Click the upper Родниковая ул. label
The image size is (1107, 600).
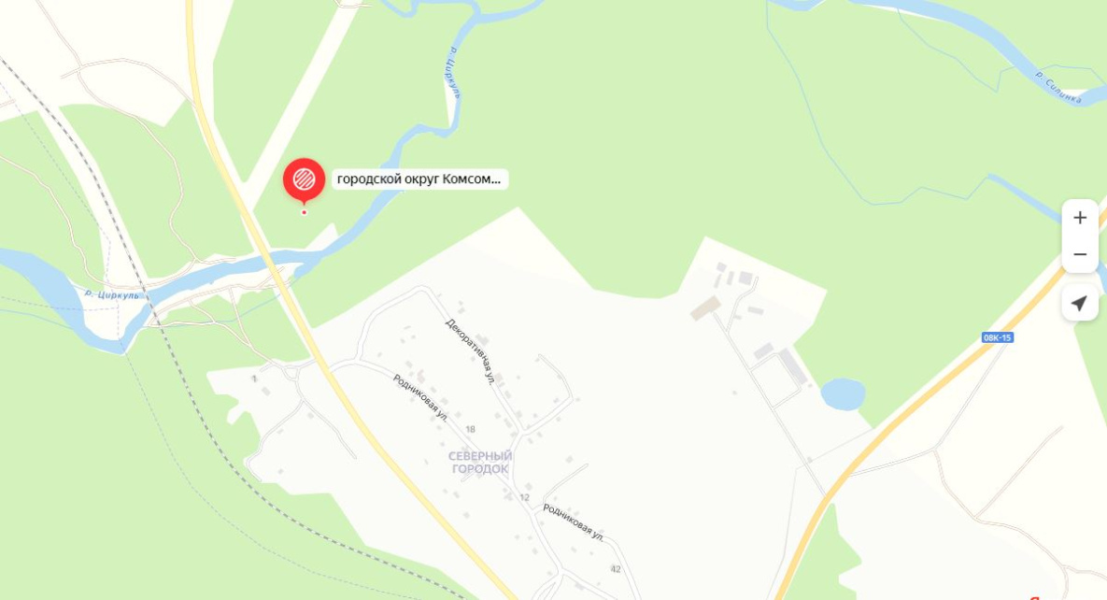pos(420,398)
